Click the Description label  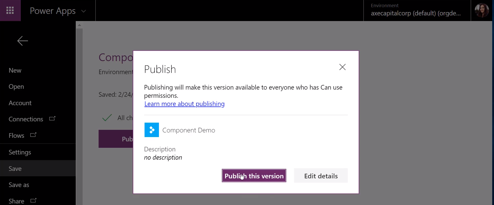coord(160,149)
